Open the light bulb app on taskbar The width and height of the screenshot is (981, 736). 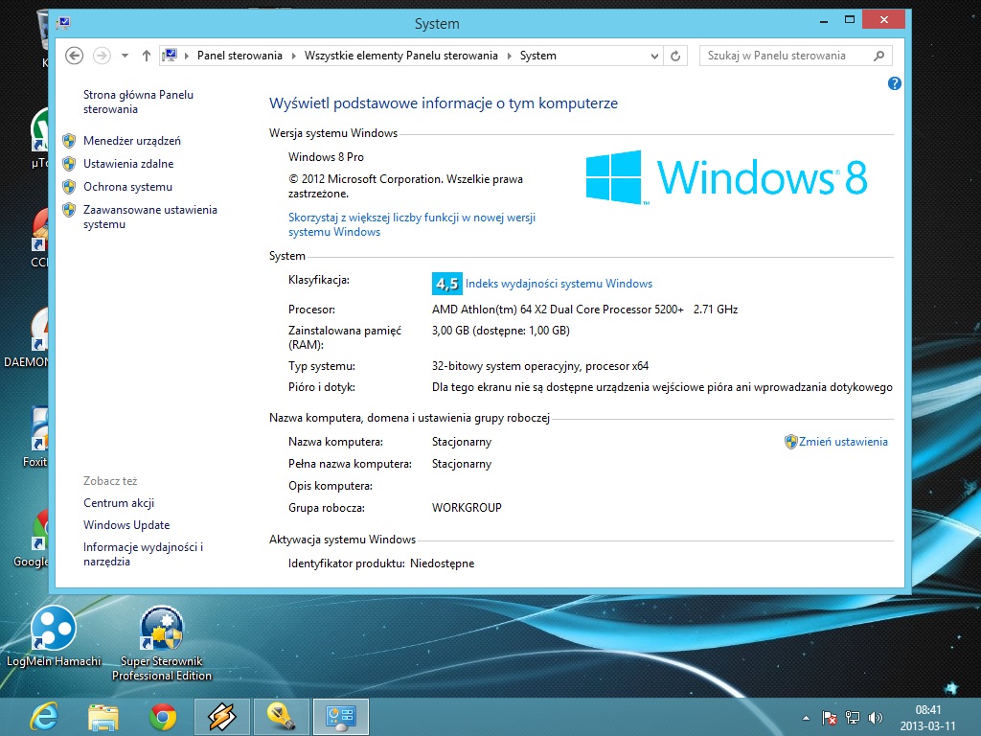[281, 717]
